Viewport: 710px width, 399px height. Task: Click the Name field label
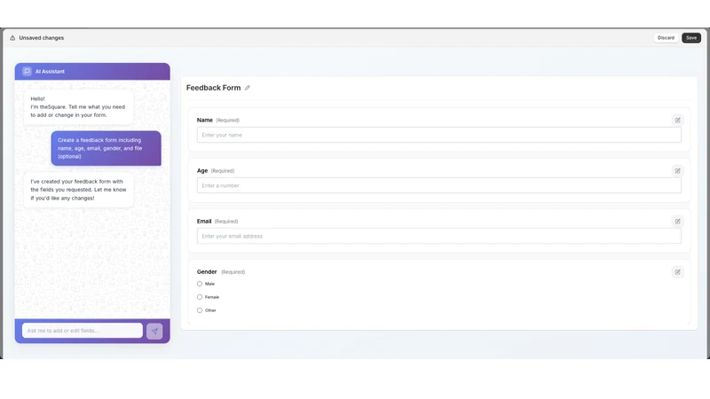[x=205, y=120]
